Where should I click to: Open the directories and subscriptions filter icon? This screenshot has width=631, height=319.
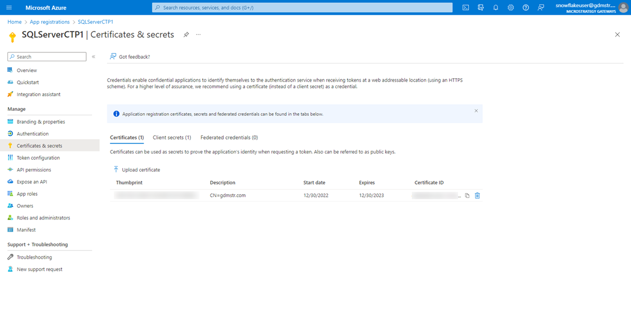481,7
